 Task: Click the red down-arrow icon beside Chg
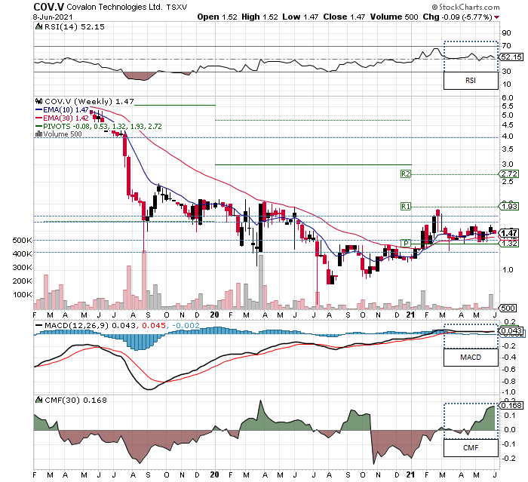[496, 17]
